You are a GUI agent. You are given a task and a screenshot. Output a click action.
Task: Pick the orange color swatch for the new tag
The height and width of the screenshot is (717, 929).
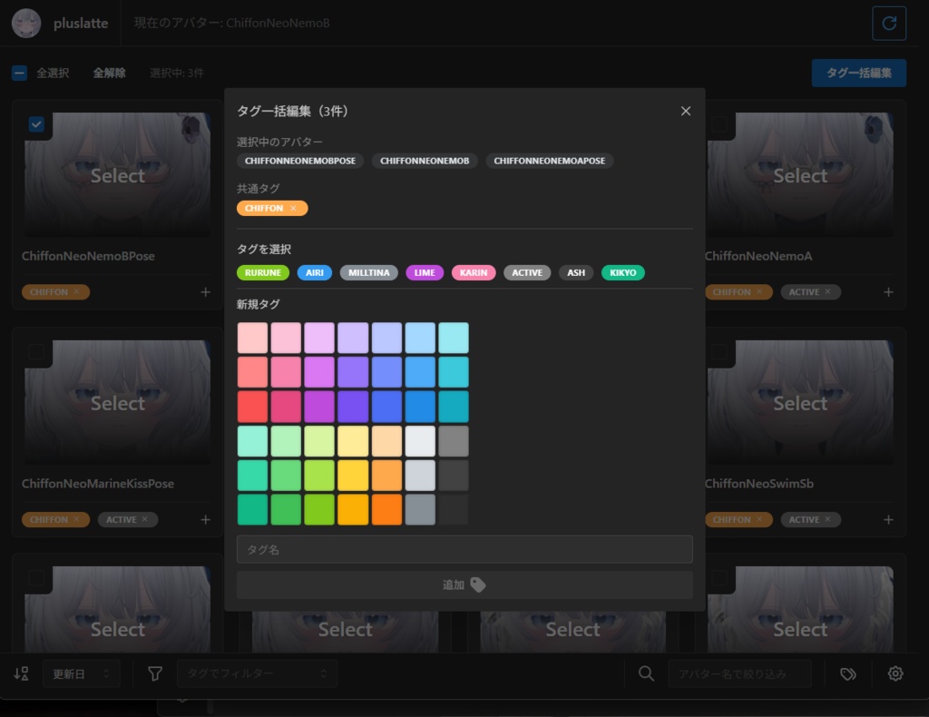(386, 509)
